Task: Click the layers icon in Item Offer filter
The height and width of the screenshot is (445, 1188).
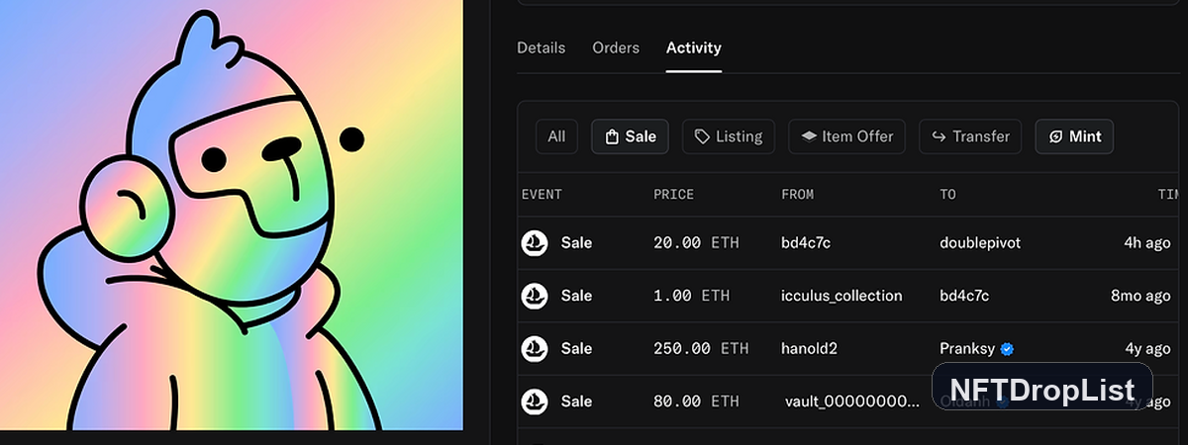Action: pos(809,136)
